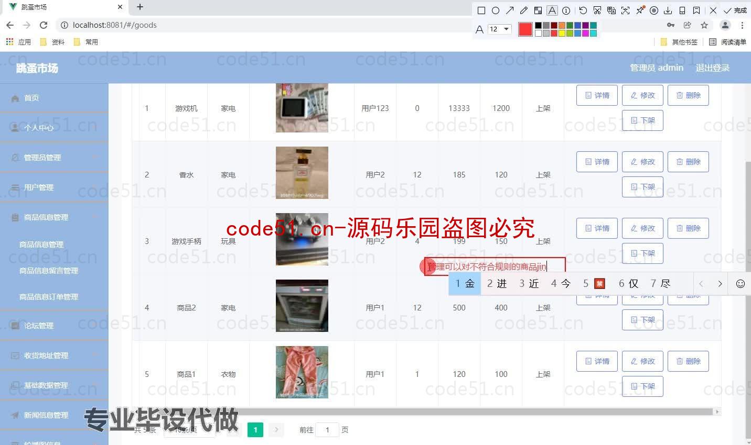The height and width of the screenshot is (445, 751).
Task: Select the numbered step marker tool
Action: tap(566, 10)
